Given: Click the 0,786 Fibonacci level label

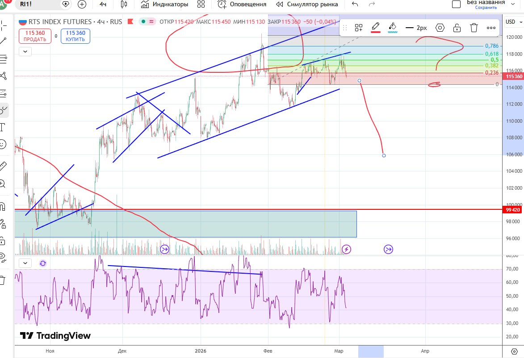Looking at the screenshot, I should [x=492, y=46].
